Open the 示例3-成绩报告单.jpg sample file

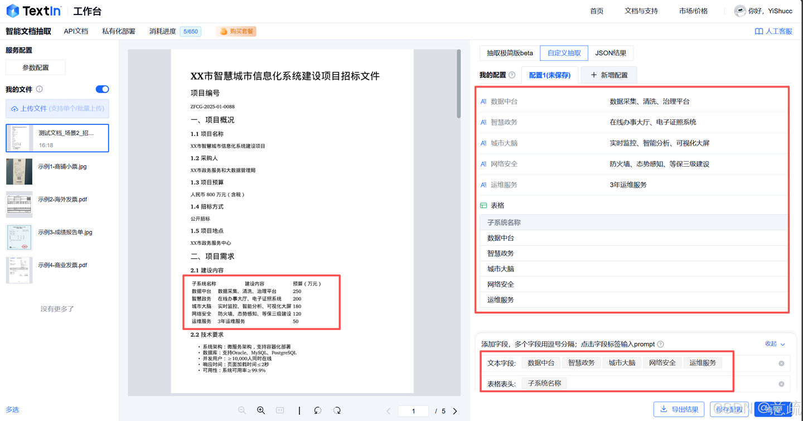pos(57,237)
